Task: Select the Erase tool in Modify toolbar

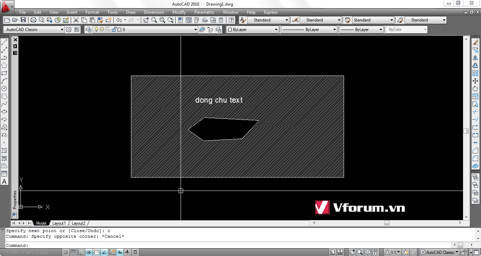Action: (475, 42)
